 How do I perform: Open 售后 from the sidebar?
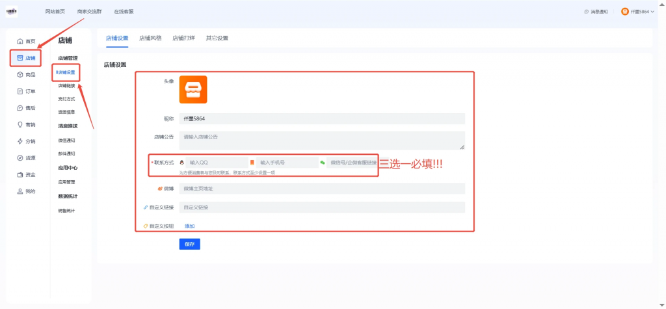(26, 108)
